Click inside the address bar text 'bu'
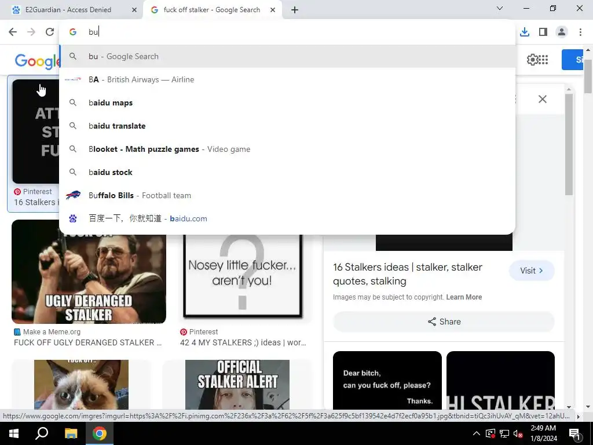 (x=93, y=32)
